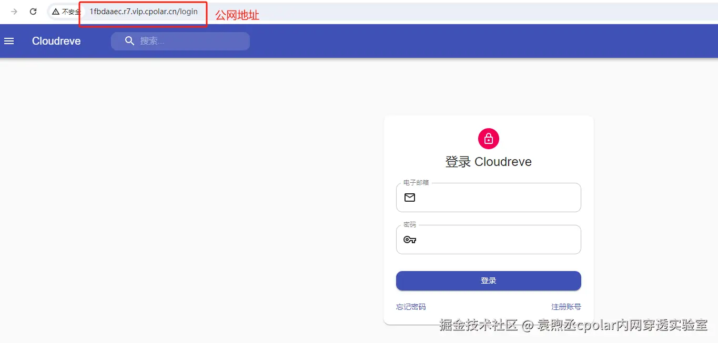Submit with the 登录 button

(x=489, y=280)
